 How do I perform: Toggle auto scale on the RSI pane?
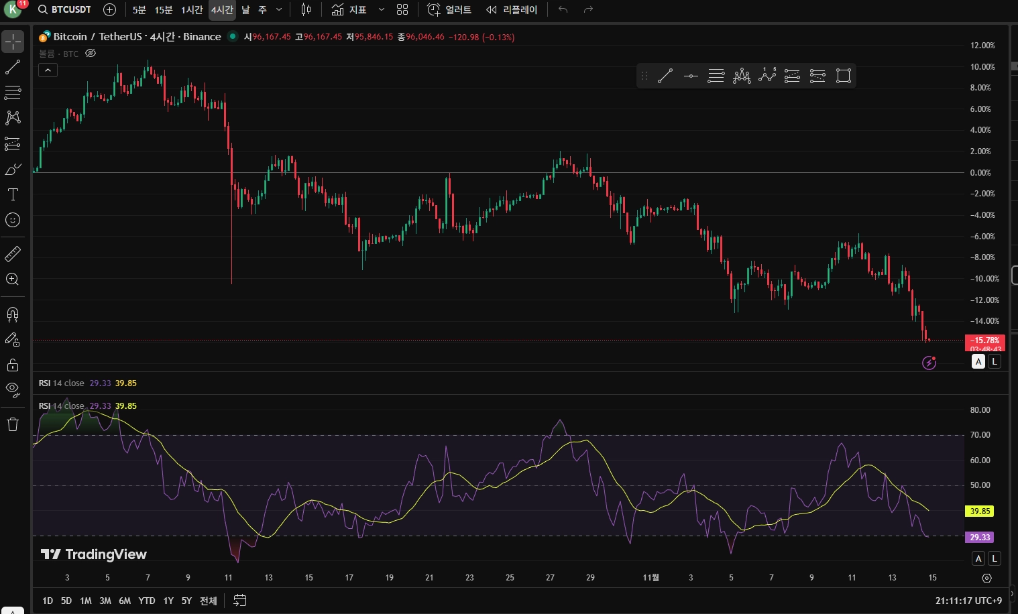pos(978,558)
